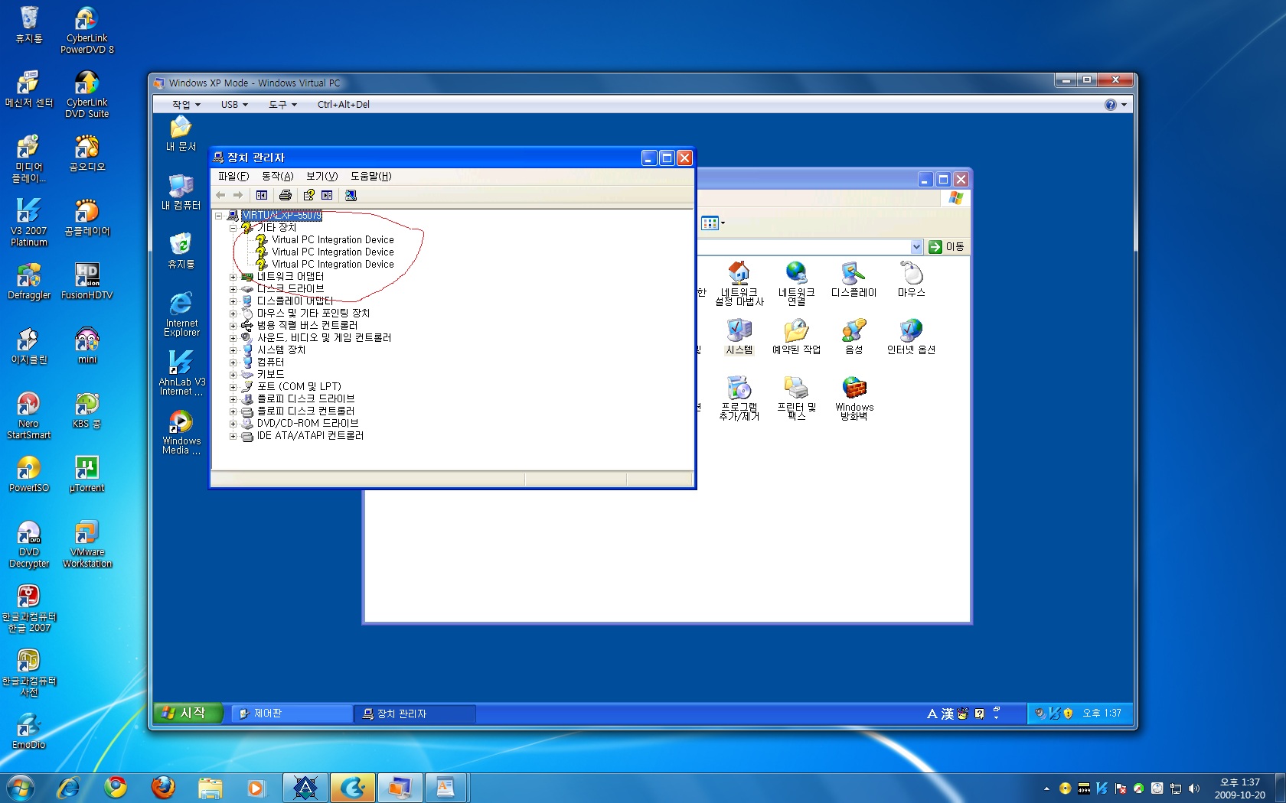Open 디스플레이 in Control Panel
Image resolution: width=1286 pixels, height=803 pixels.
pos(854,279)
